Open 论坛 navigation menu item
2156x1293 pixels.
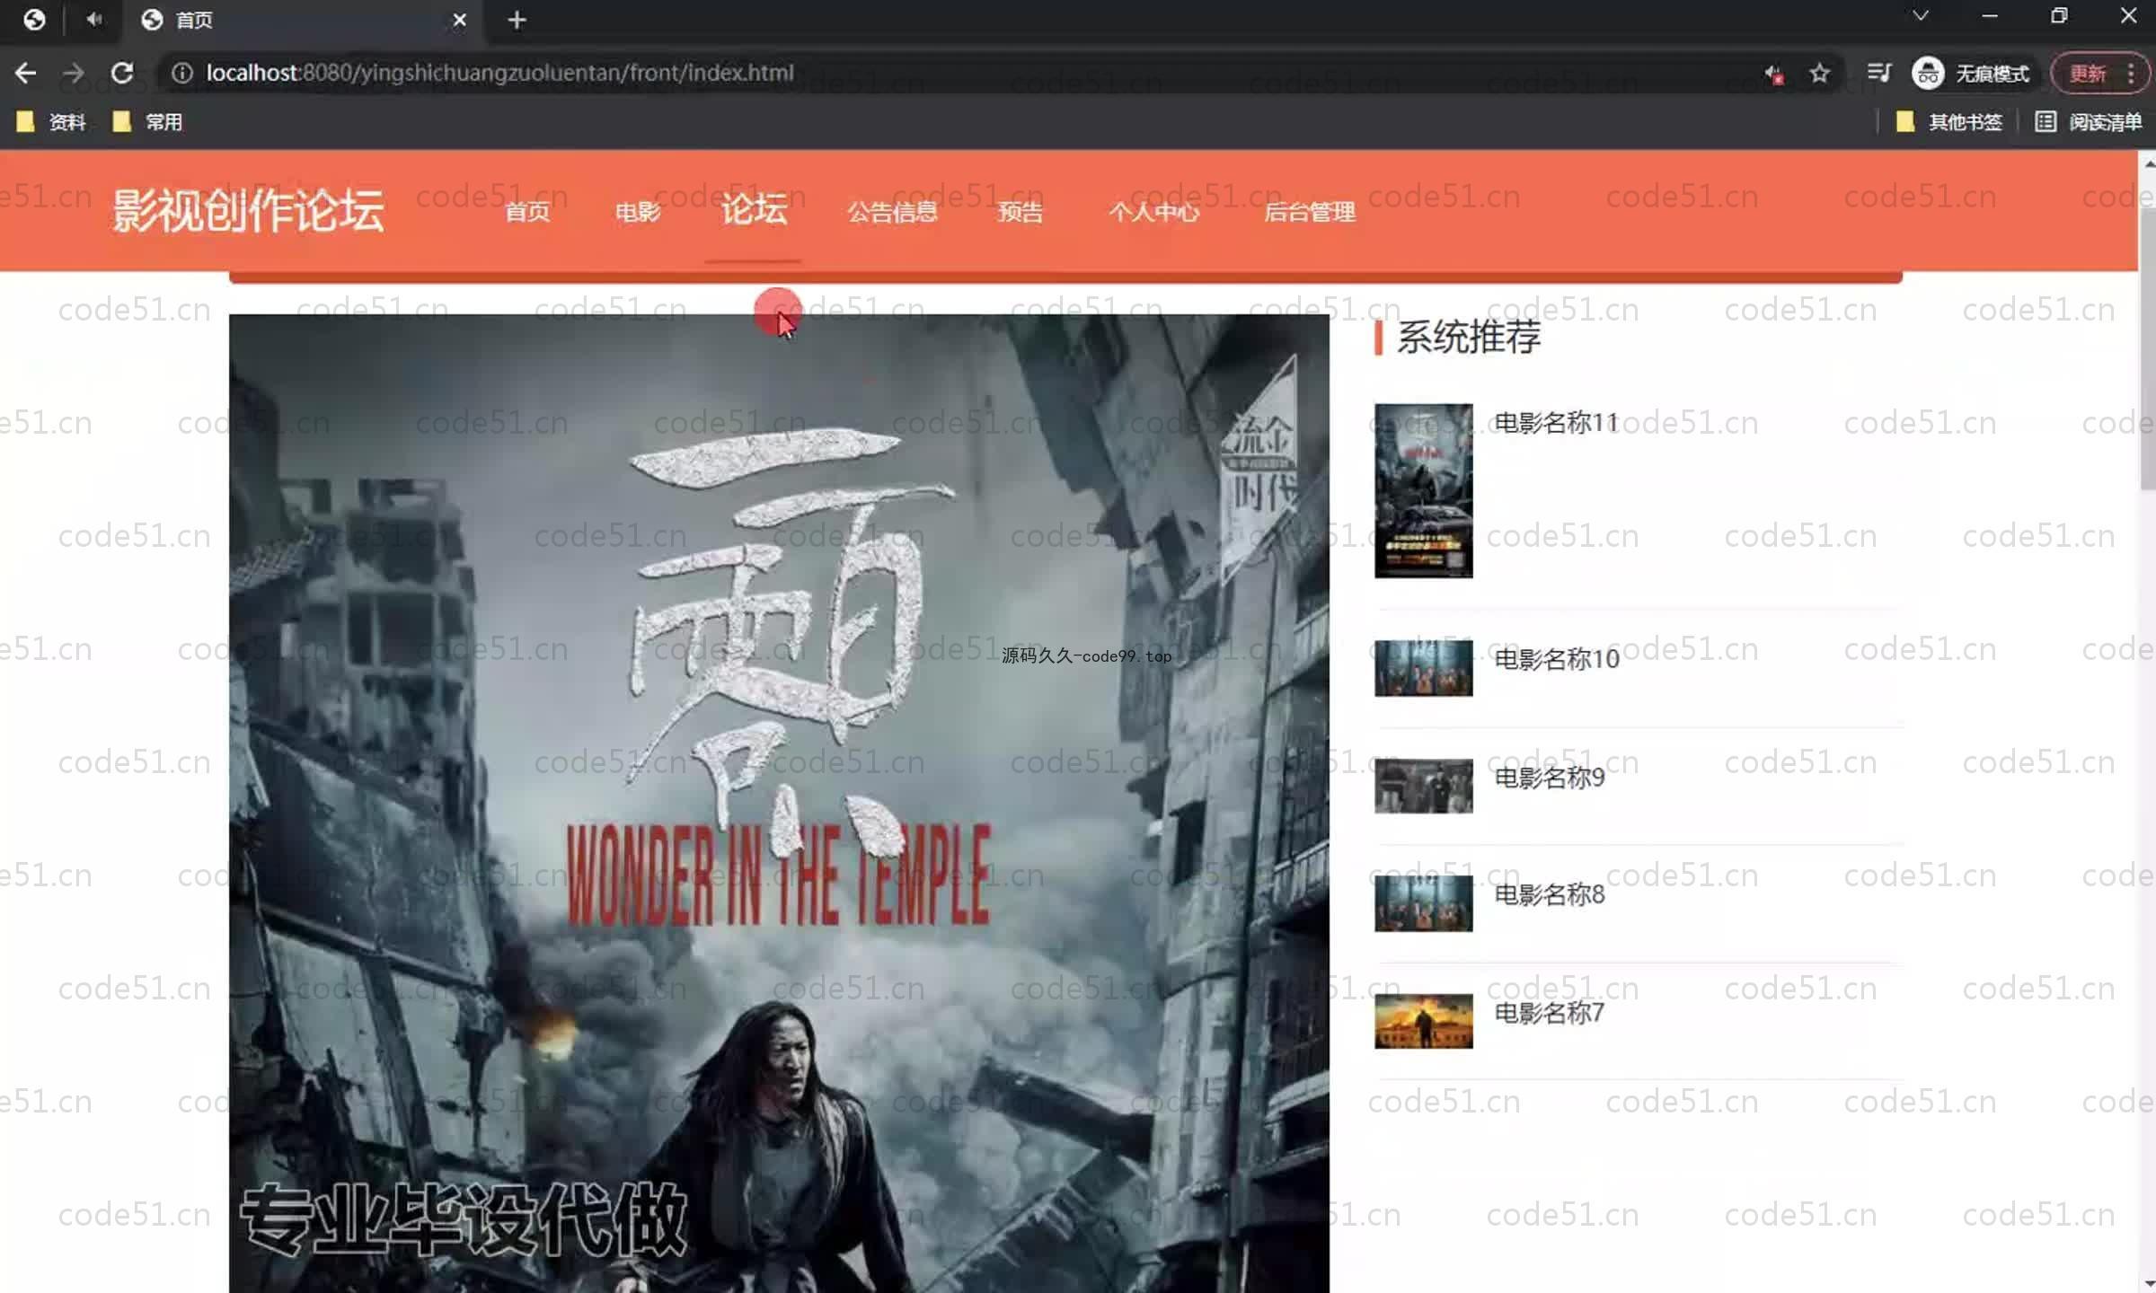754,209
